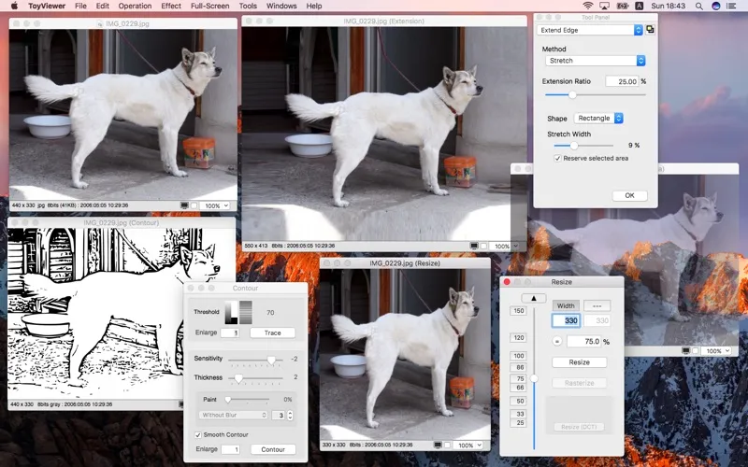Open the Help menu
Image resolution: width=748 pixels, height=467 pixels.
click(314, 6)
